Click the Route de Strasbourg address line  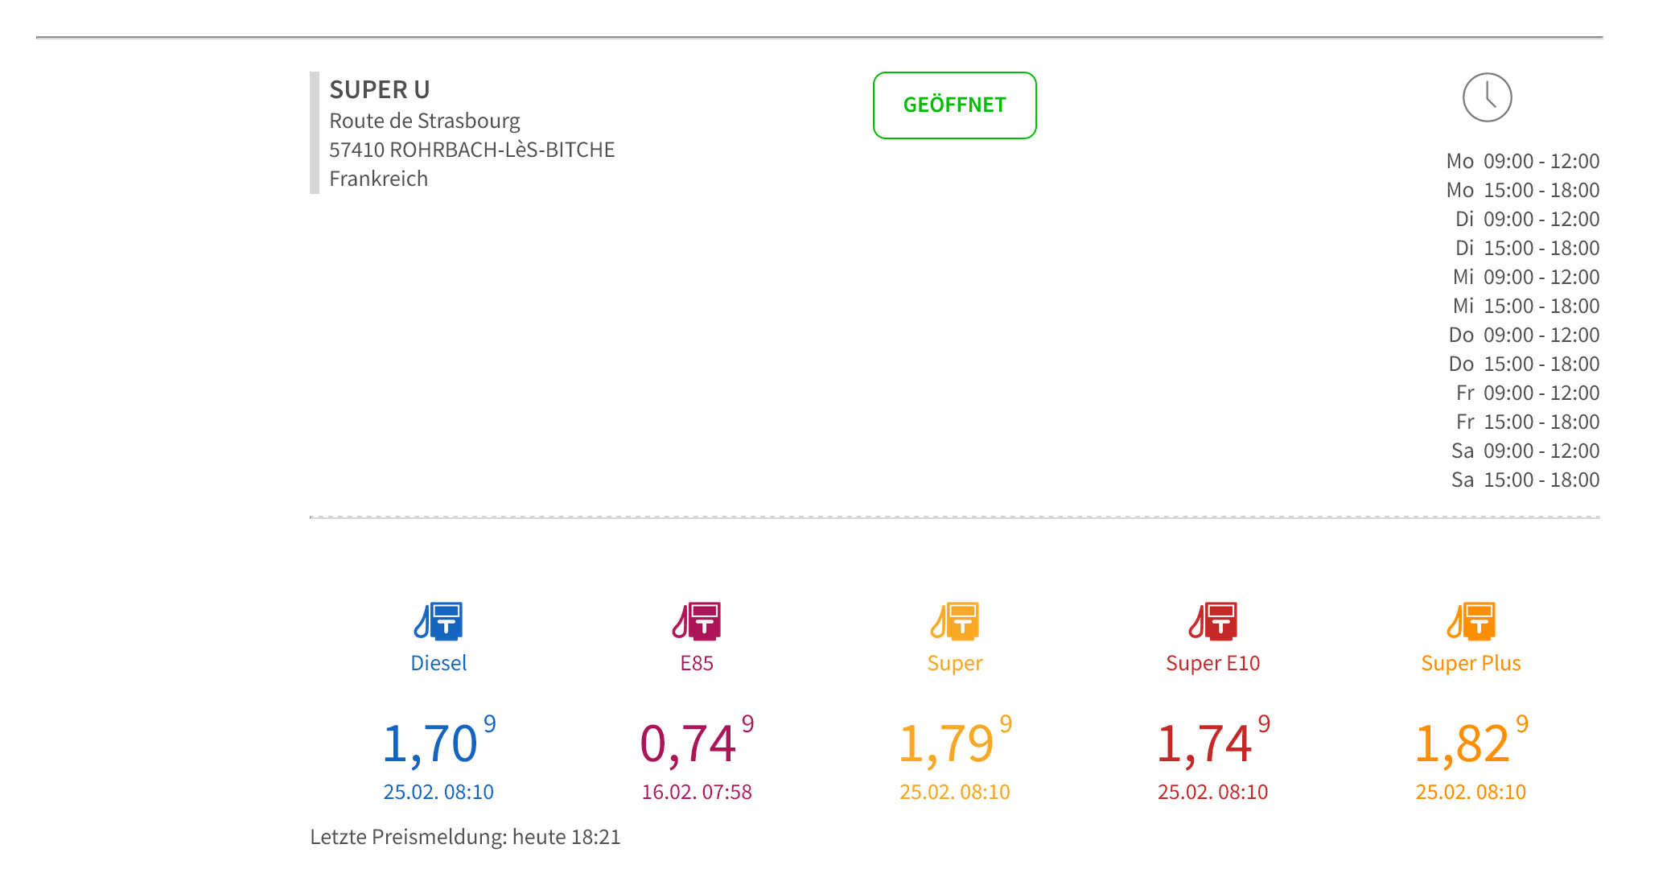pos(425,121)
